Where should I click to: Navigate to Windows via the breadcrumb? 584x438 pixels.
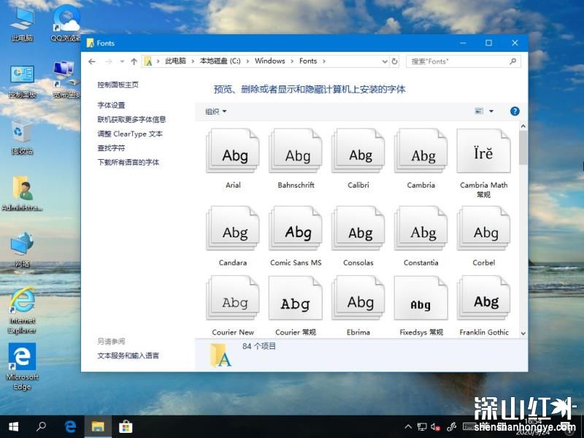pyautogui.click(x=270, y=61)
